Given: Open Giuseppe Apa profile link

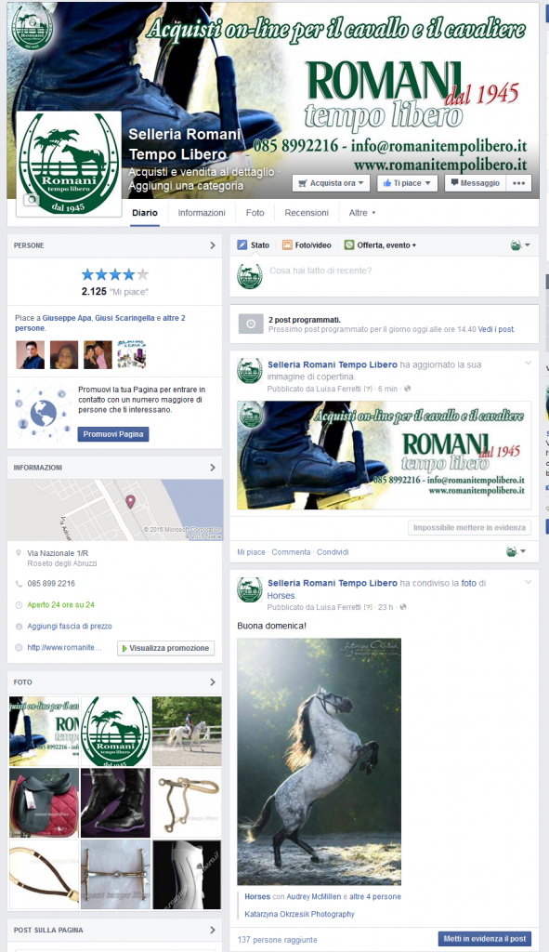Looking at the screenshot, I should (x=67, y=318).
